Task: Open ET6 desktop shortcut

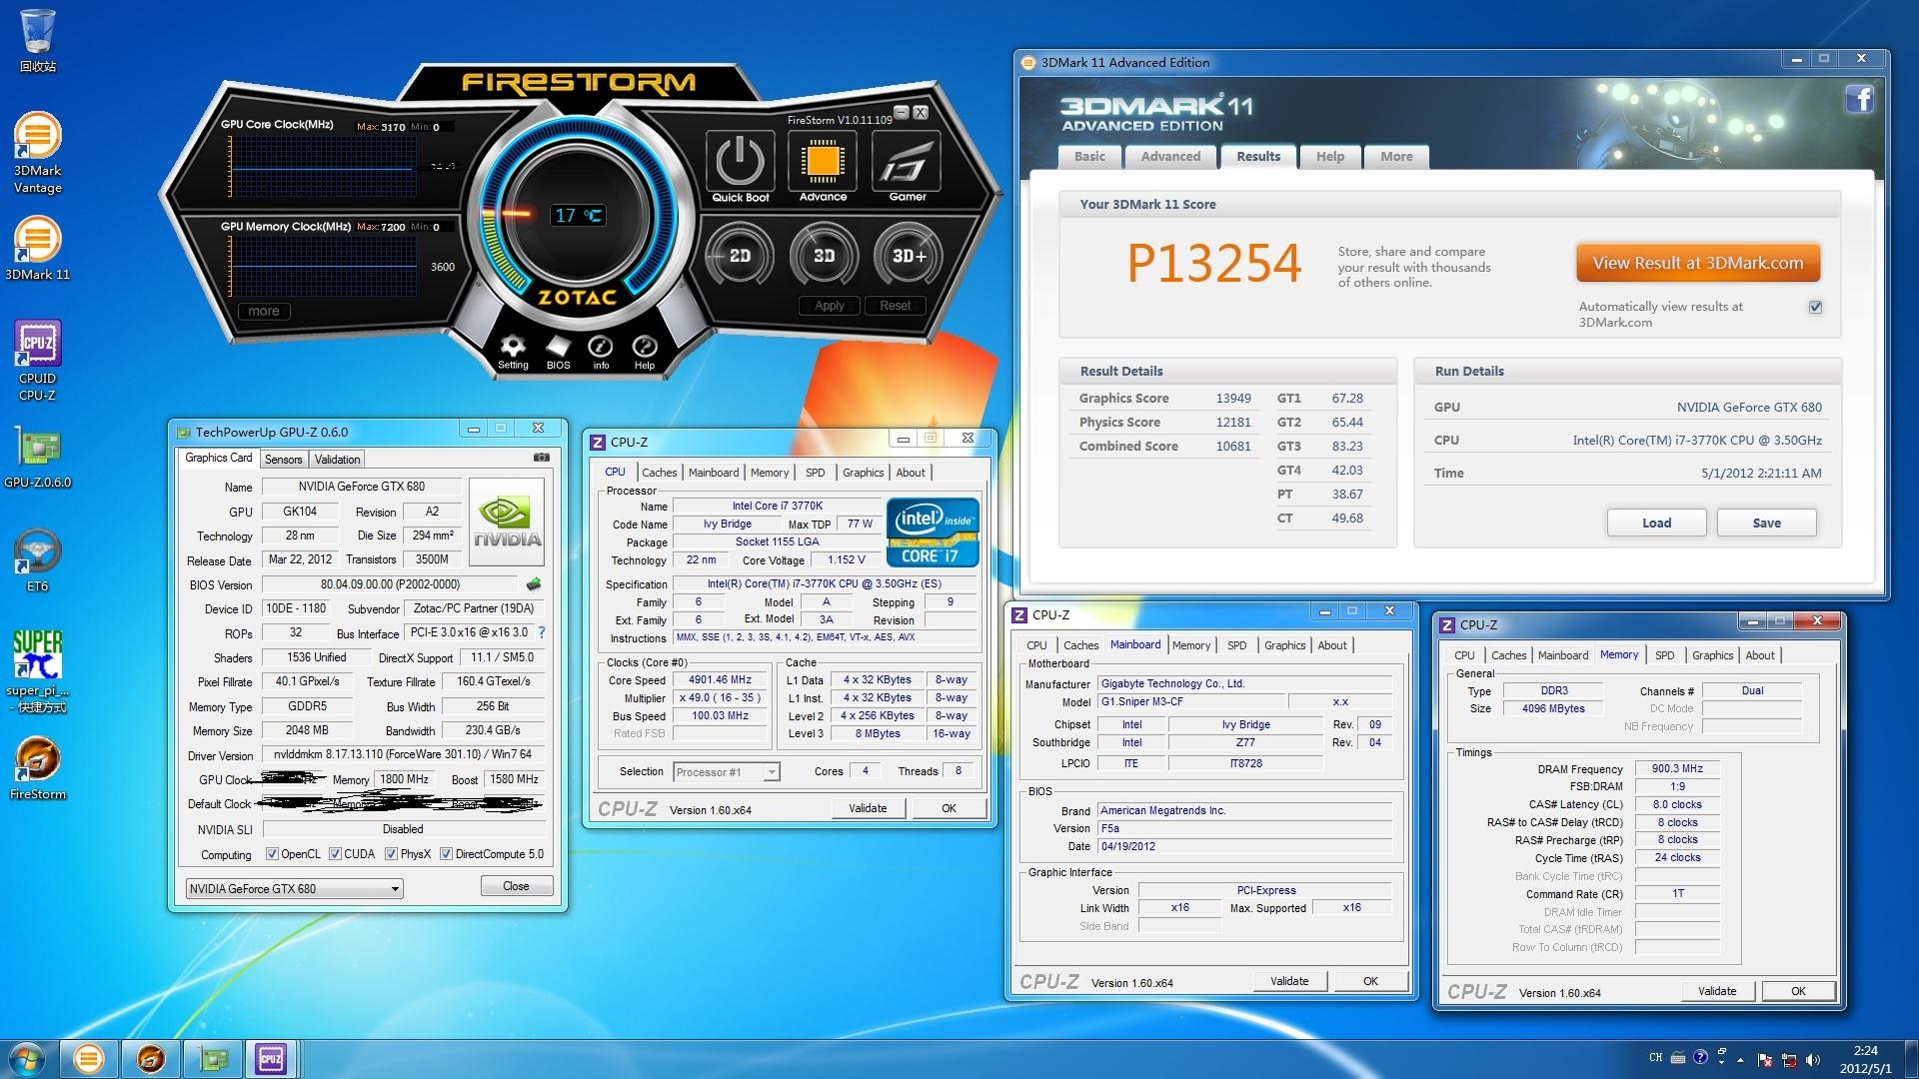Action: pyautogui.click(x=37, y=560)
